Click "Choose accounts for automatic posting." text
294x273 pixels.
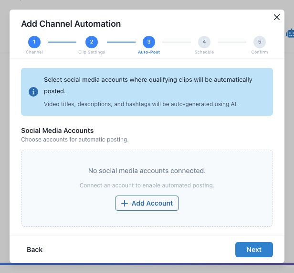click(x=75, y=140)
